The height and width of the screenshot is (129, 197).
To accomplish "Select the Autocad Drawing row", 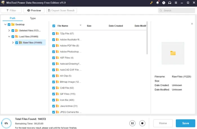I will [99, 64].
